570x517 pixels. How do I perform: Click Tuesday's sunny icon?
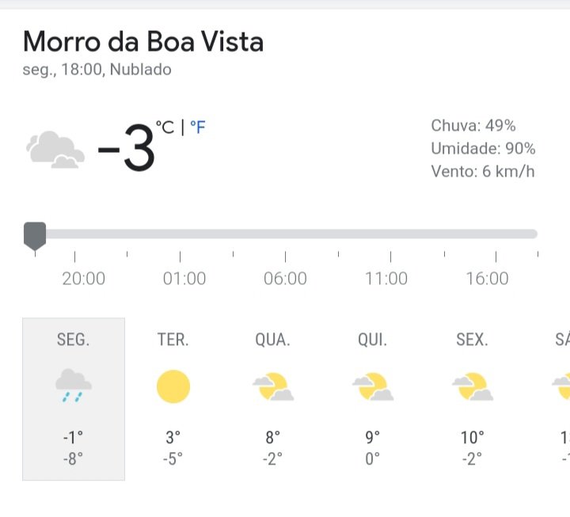[173, 386]
